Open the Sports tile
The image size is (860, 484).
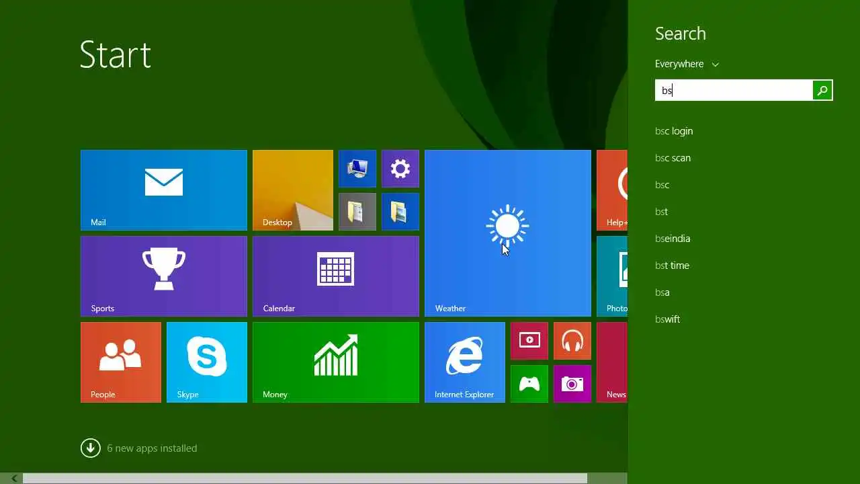(x=164, y=276)
